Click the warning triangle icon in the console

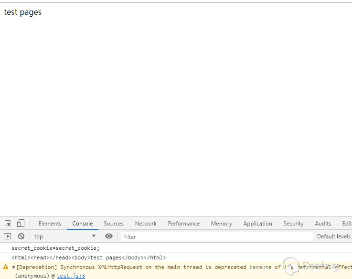pyautogui.click(x=6, y=268)
